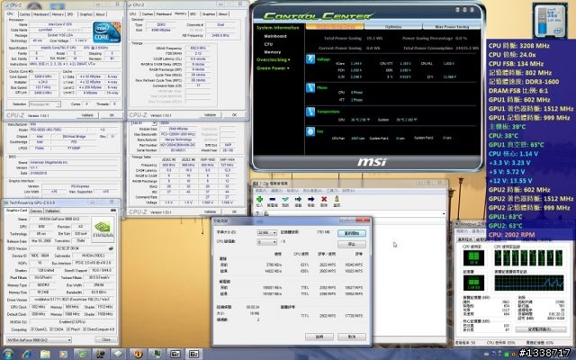Click the '+12 V: 13.55 V' overlay line

point(510,181)
